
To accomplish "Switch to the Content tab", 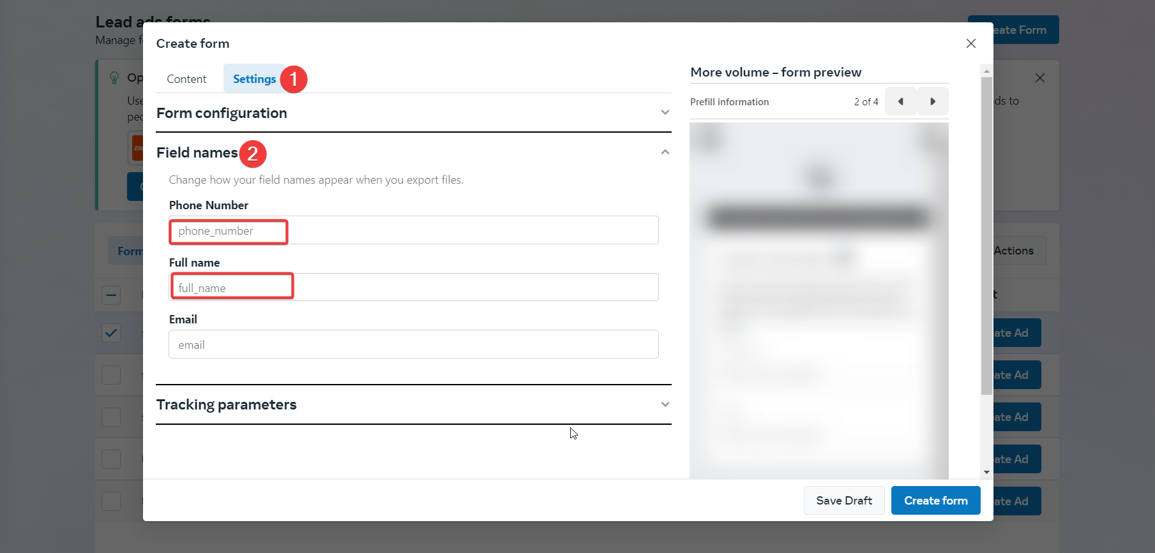I will [186, 79].
